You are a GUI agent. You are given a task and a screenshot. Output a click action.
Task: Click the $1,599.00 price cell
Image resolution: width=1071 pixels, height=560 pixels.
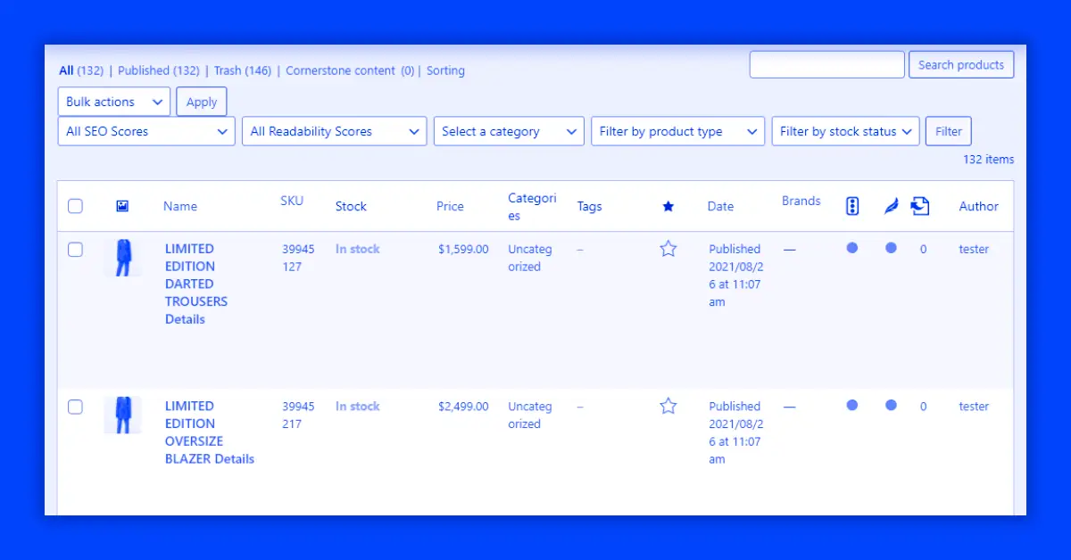pos(463,249)
